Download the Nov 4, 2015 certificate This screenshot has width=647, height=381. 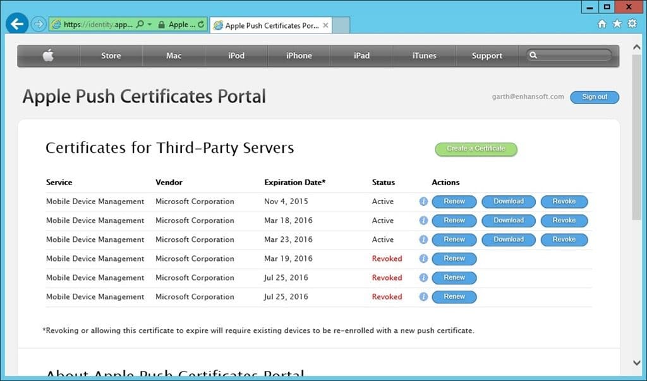coord(509,202)
